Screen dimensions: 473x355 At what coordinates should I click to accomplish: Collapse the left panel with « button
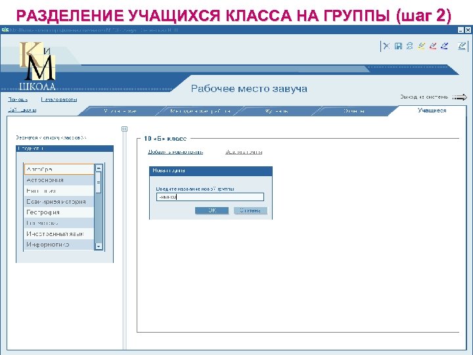pos(124,129)
